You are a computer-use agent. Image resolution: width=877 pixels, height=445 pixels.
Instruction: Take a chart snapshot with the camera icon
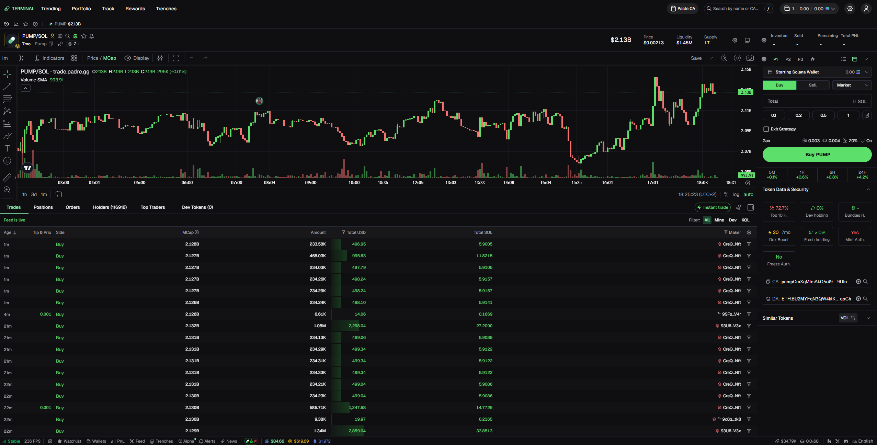pos(750,58)
